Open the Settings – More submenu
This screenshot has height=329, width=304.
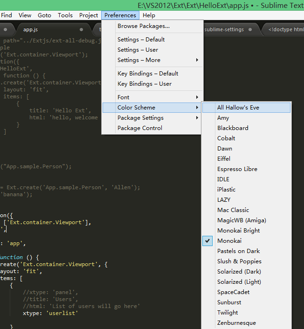pyautogui.click(x=139, y=60)
